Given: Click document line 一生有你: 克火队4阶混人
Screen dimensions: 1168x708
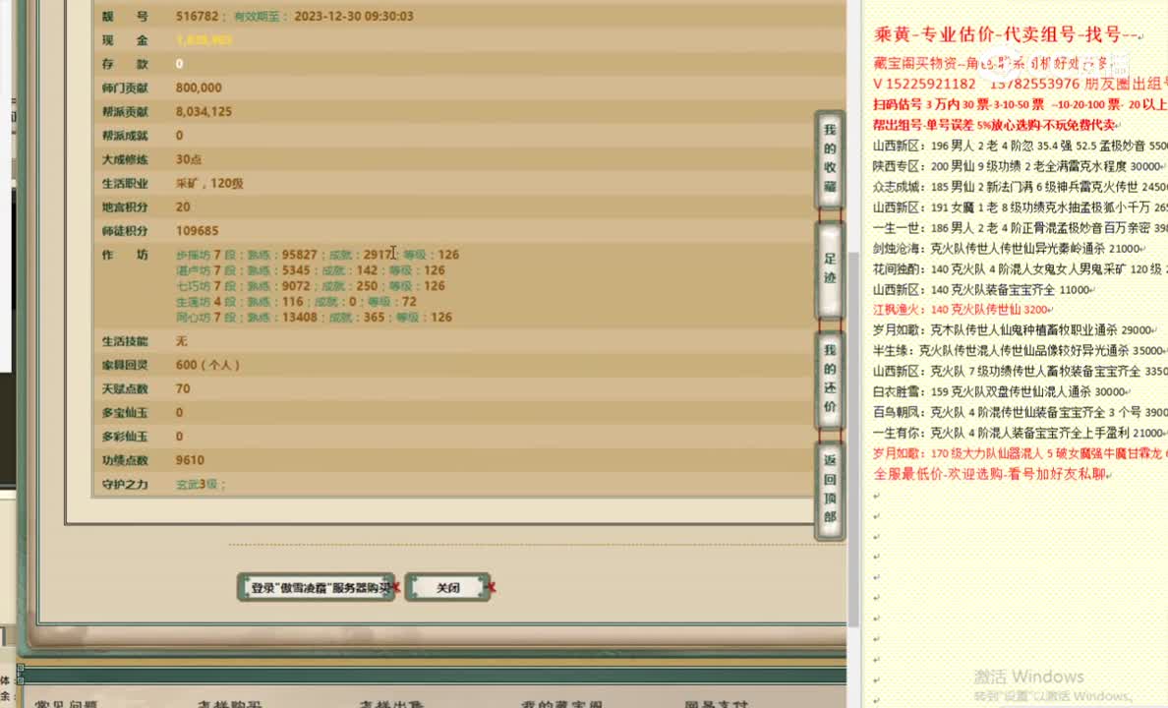Looking at the screenshot, I should pyautogui.click(x=1020, y=433).
